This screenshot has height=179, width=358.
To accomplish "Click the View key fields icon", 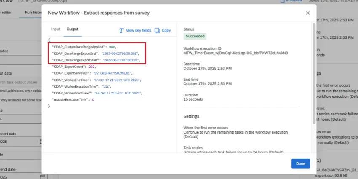I will click(121, 30).
